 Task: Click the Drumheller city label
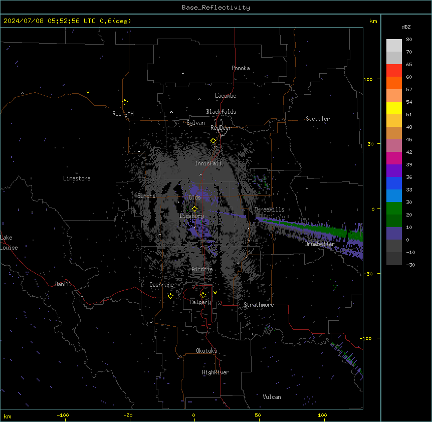[320, 244]
